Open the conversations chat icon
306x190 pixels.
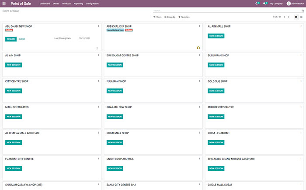pyautogui.click(x=264, y=3)
